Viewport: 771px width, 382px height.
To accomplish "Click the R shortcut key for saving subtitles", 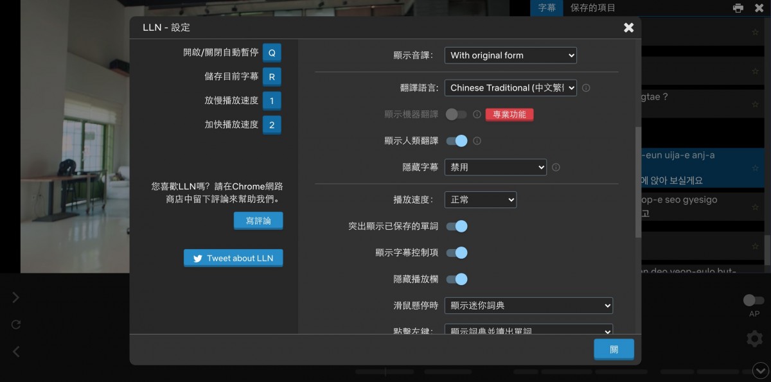I will 272,77.
